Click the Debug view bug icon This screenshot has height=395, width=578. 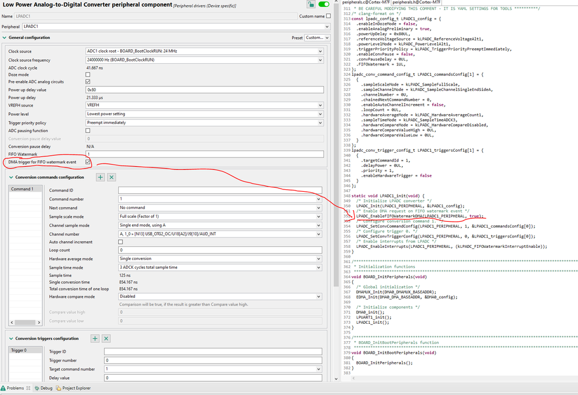coord(37,388)
